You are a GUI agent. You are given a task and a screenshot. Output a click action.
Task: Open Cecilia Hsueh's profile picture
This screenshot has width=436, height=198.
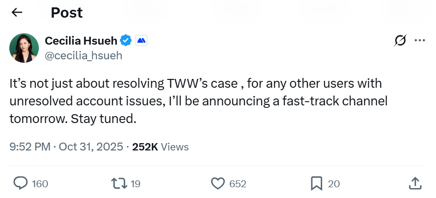(x=24, y=48)
